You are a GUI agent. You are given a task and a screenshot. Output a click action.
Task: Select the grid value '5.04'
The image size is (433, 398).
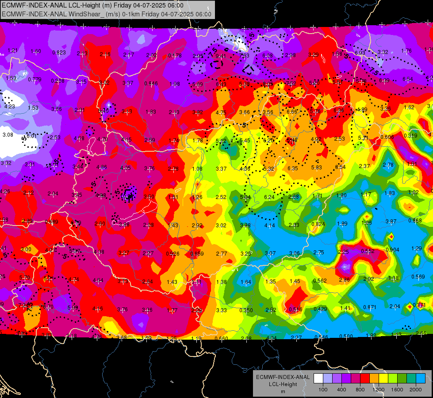(x=245, y=197)
